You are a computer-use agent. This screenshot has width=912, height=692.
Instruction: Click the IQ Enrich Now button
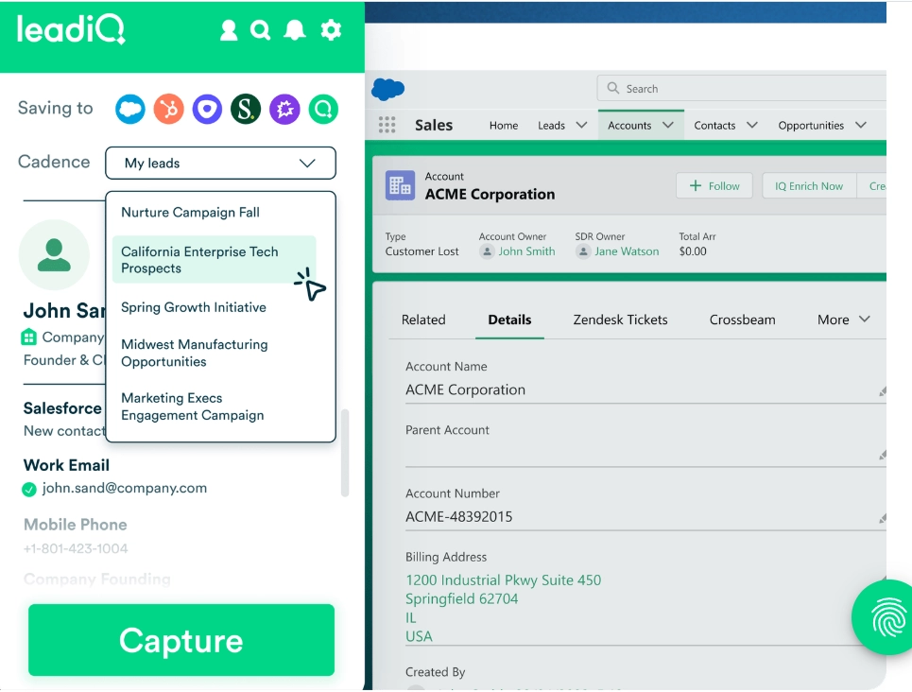[x=808, y=185]
